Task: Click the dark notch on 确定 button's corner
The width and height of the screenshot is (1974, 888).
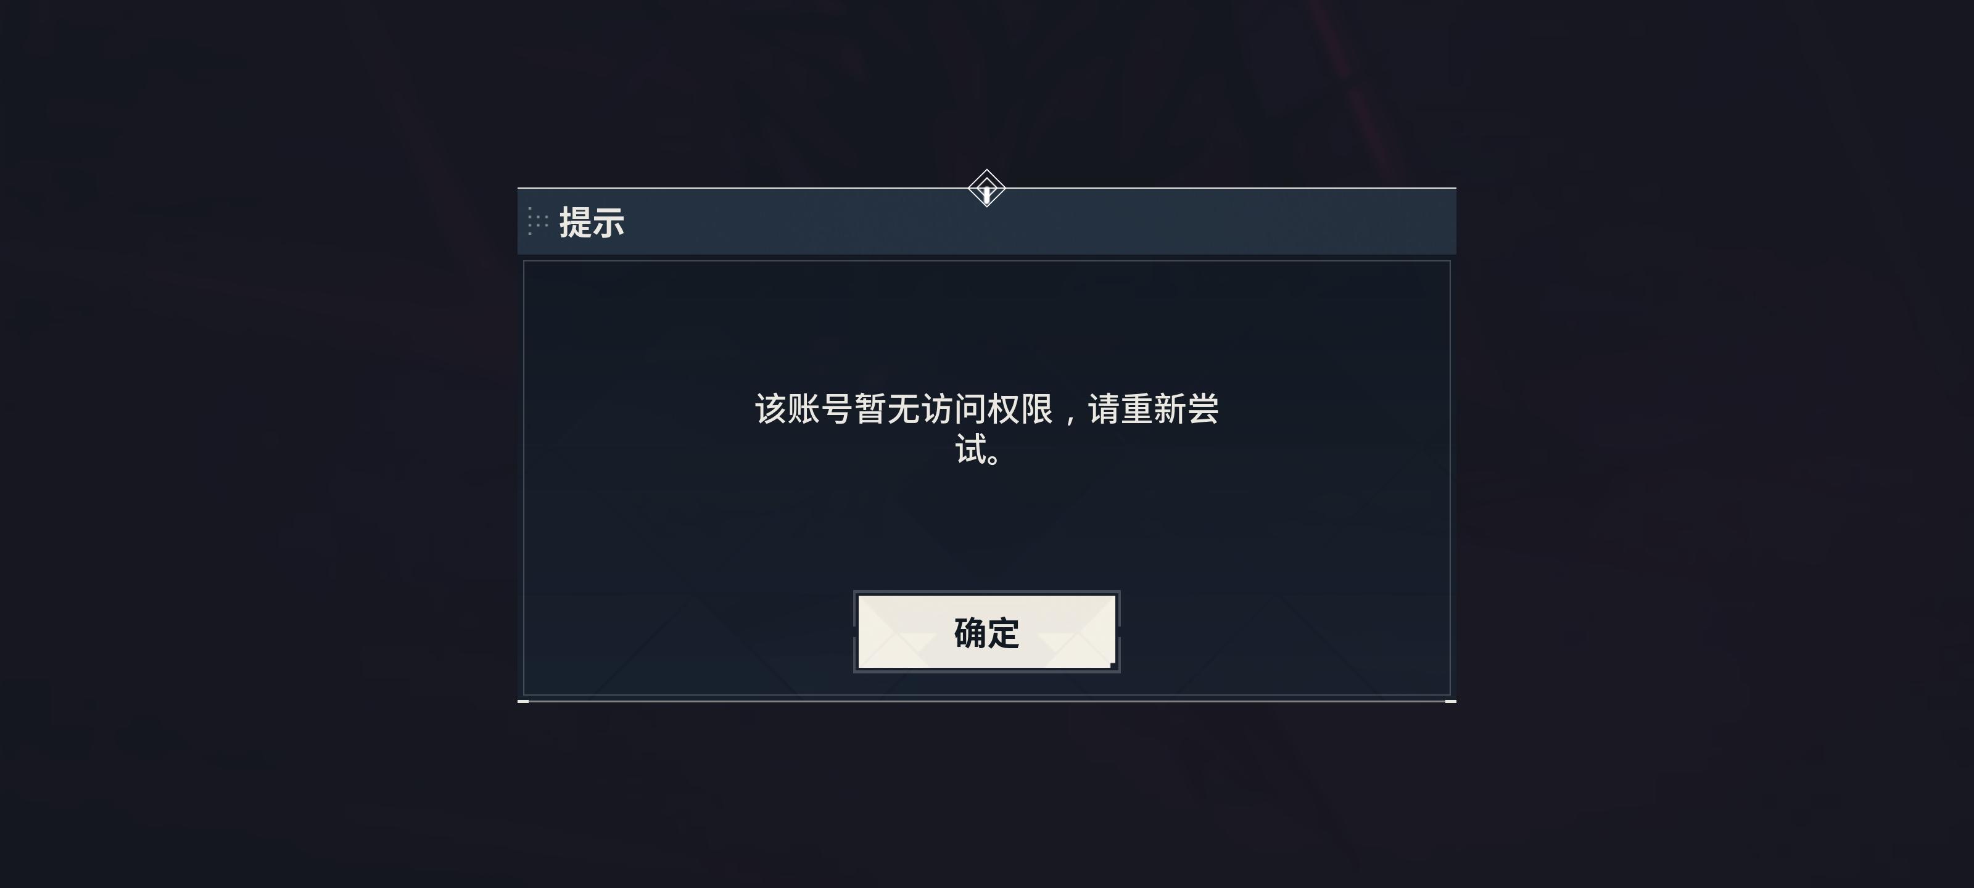Action: click(1112, 665)
